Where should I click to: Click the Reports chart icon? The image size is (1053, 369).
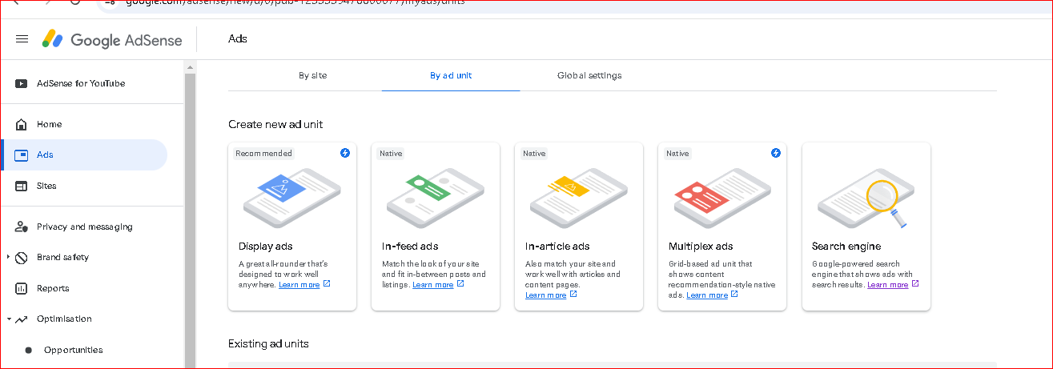pos(22,288)
